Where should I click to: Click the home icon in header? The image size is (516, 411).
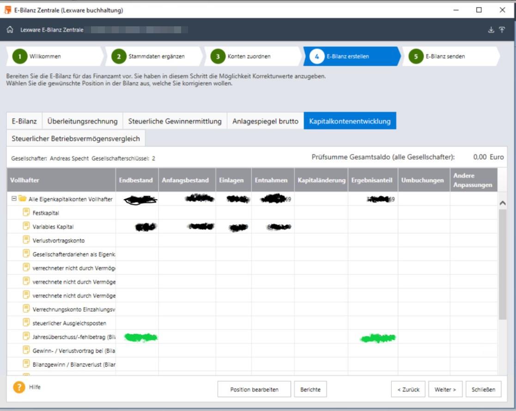coord(10,30)
